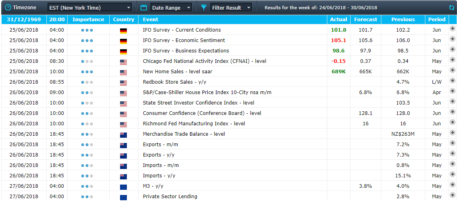
Task: Click the actual value 101.8
Action: tap(339, 30)
